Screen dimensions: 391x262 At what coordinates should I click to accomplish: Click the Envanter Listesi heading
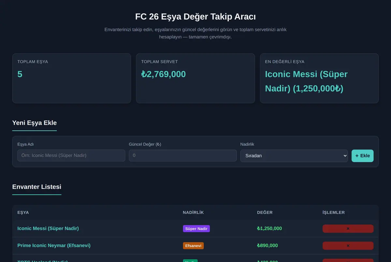pos(37,187)
